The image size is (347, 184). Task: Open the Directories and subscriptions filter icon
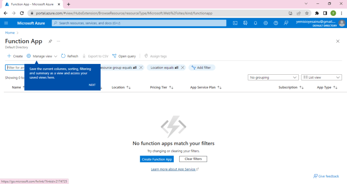[x=245, y=23]
